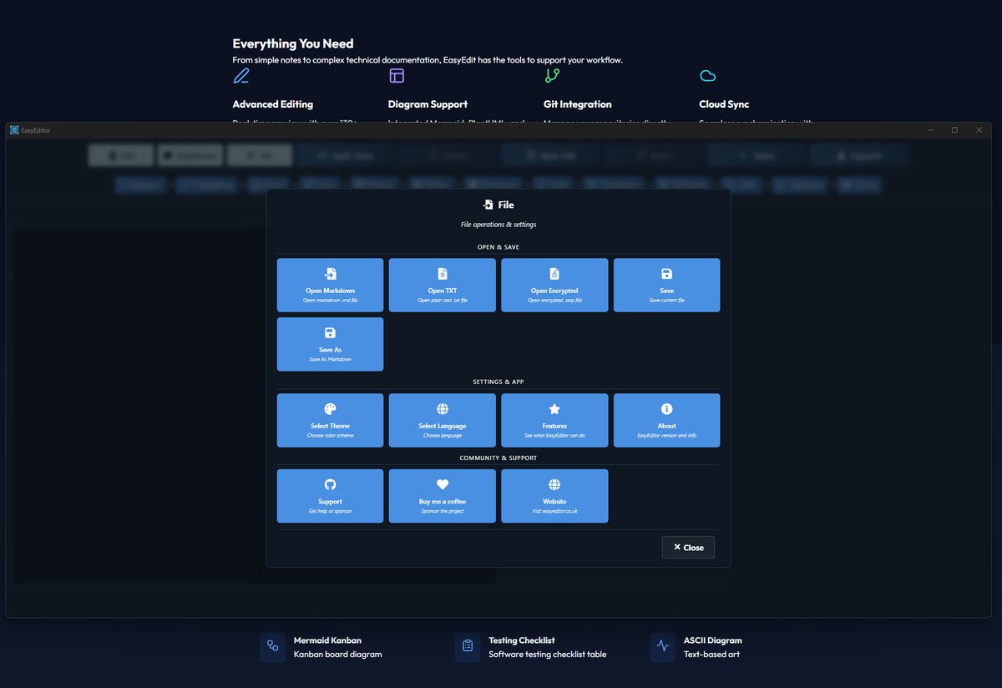This screenshot has height=688, width=1002.
Task: Choose Save As Markdown tile
Action: [x=330, y=344]
